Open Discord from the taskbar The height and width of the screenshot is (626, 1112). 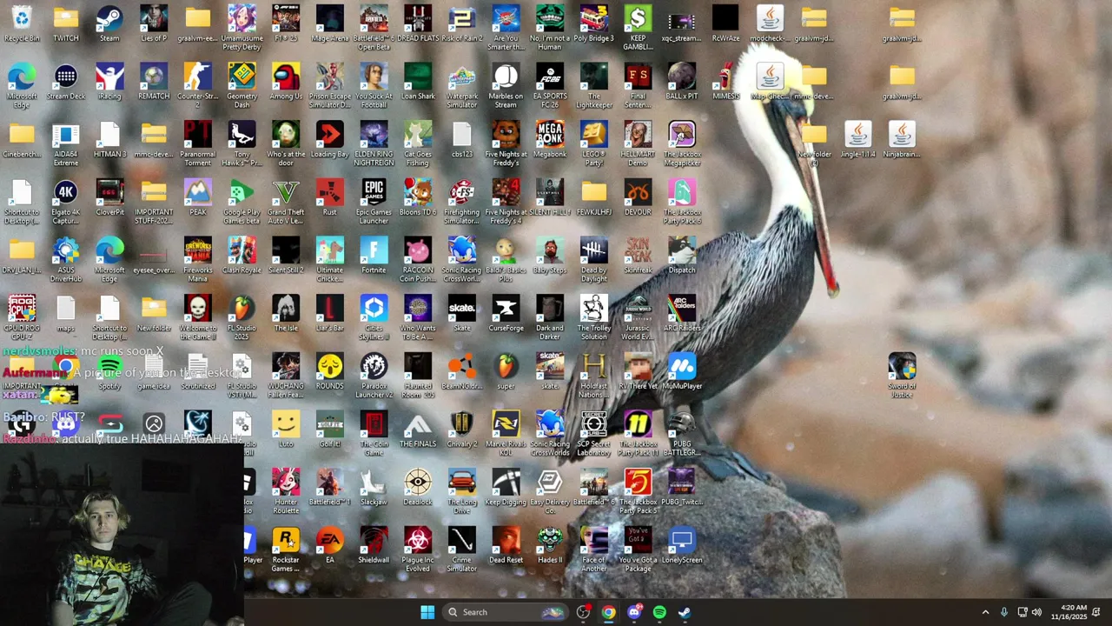tap(634, 612)
